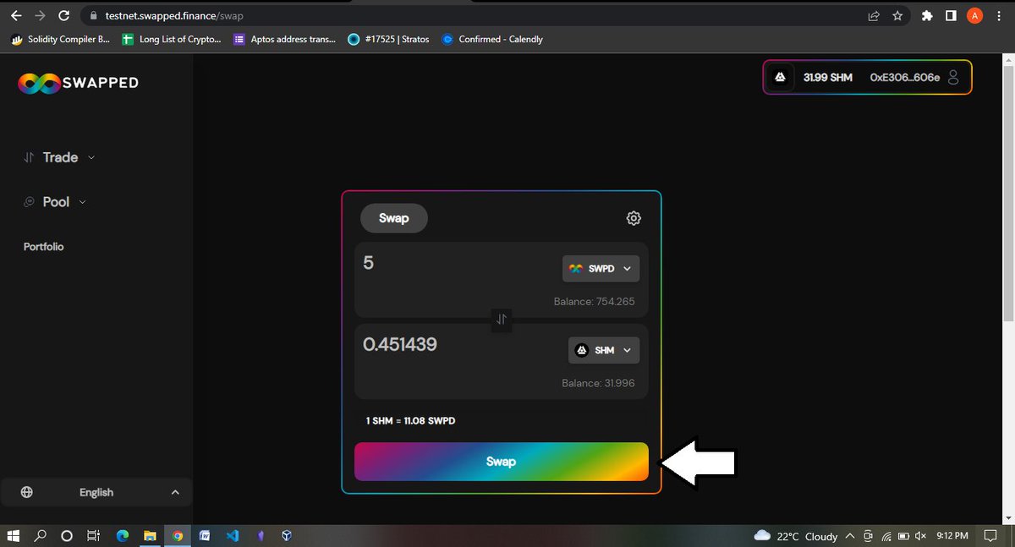This screenshot has height=547, width=1015.
Task: Click the URL address bar
Action: click(x=474, y=15)
